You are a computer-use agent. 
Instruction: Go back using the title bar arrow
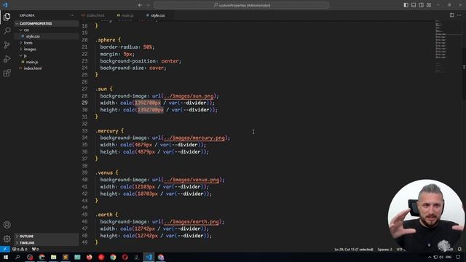click(140, 5)
